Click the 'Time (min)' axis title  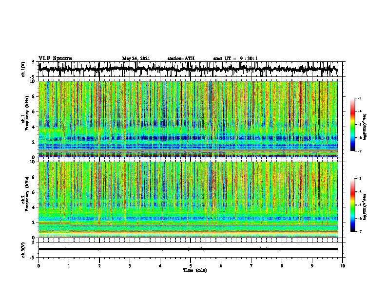tap(195, 270)
